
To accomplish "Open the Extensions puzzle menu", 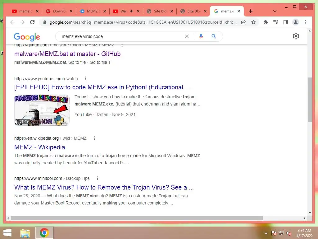I will [x=266, y=22].
